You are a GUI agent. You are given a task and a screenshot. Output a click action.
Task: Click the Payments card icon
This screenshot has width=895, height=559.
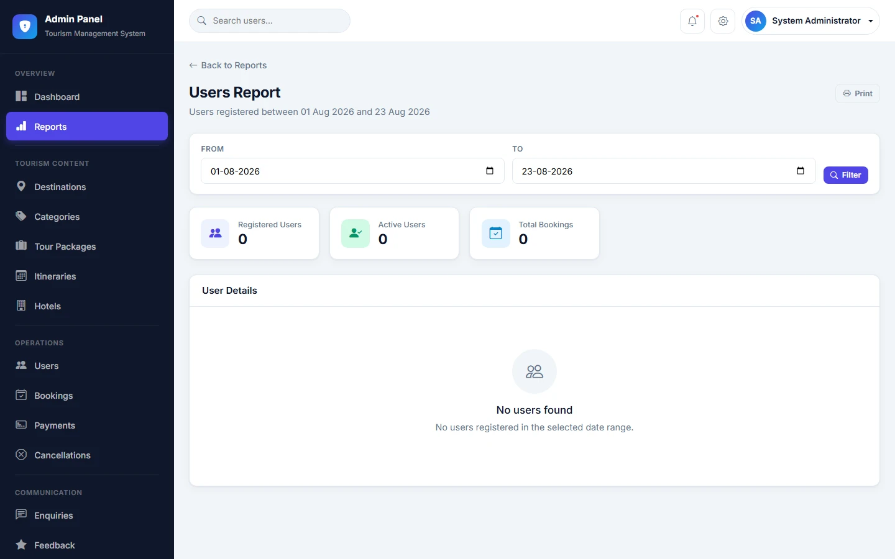tap(21, 425)
